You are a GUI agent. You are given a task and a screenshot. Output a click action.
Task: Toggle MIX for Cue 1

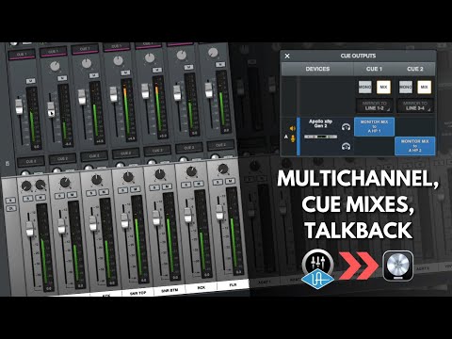tap(383, 87)
